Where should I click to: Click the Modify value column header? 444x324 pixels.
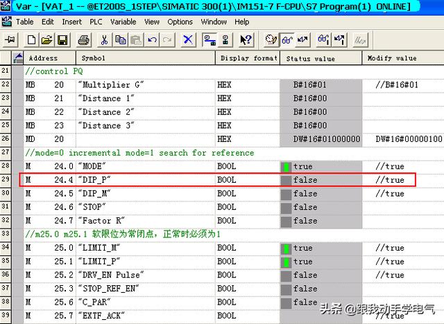(403, 58)
